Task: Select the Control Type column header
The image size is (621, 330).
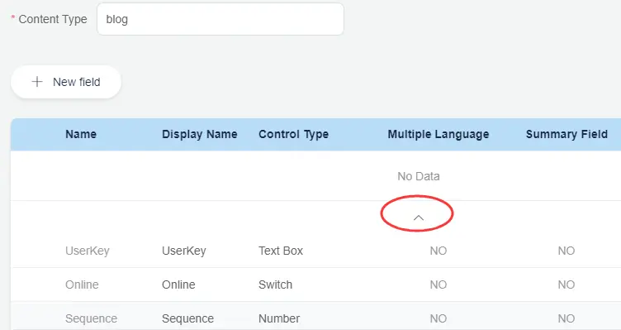Action: 293,134
